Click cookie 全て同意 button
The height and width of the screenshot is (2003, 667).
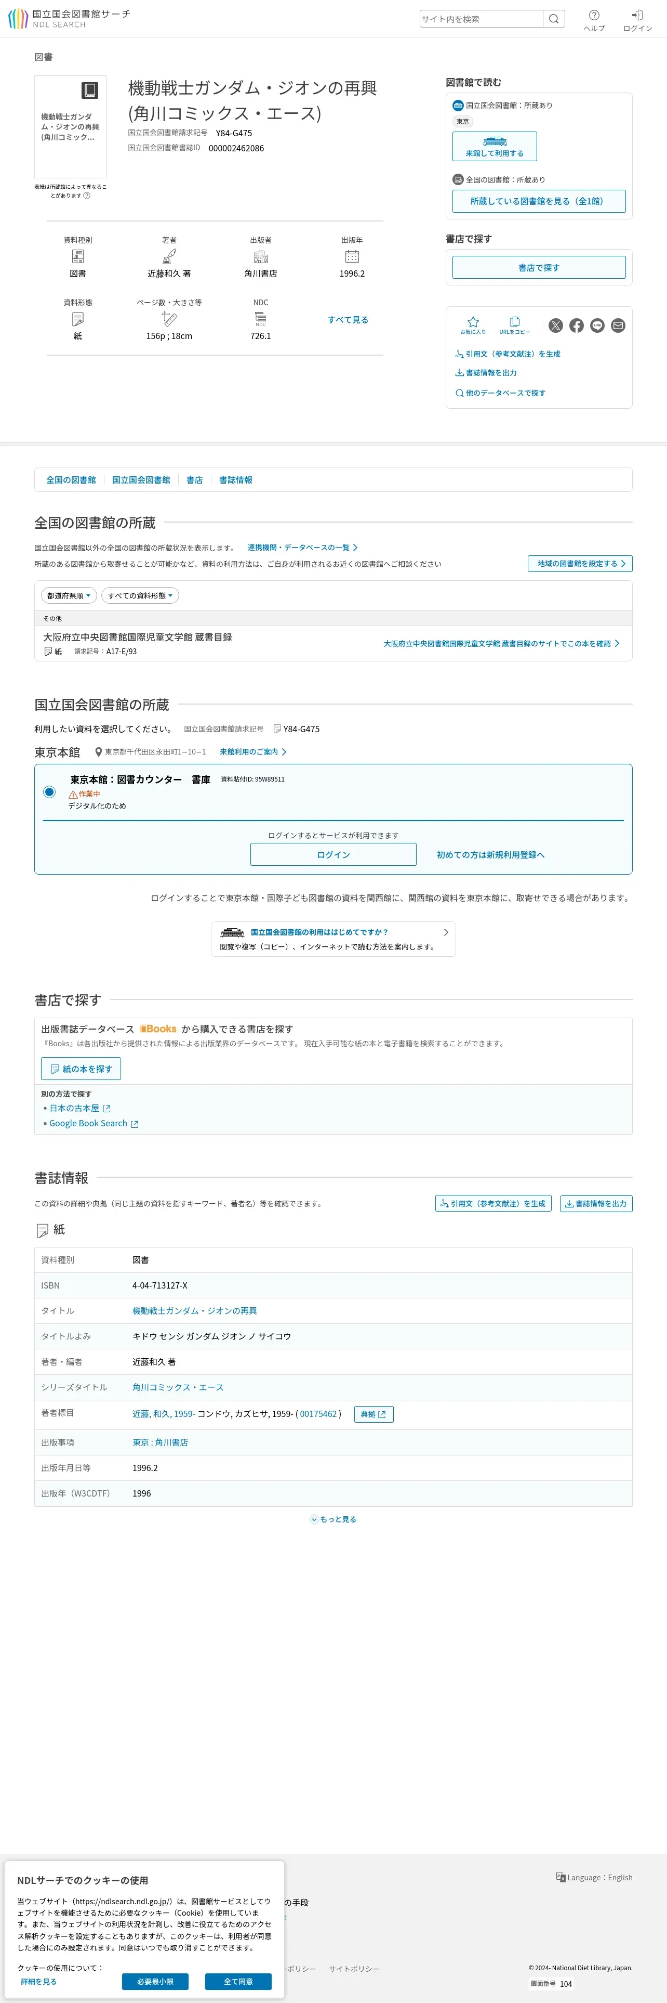(238, 1981)
